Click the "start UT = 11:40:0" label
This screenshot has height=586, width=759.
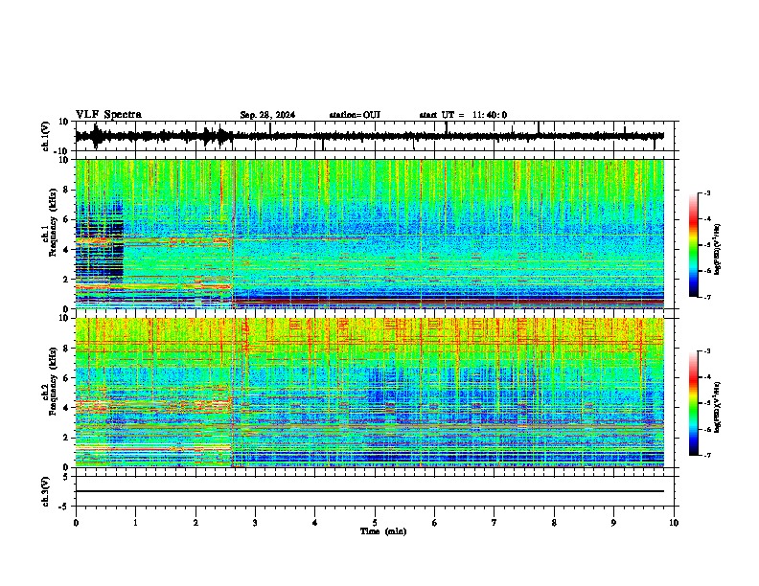[x=463, y=115]
